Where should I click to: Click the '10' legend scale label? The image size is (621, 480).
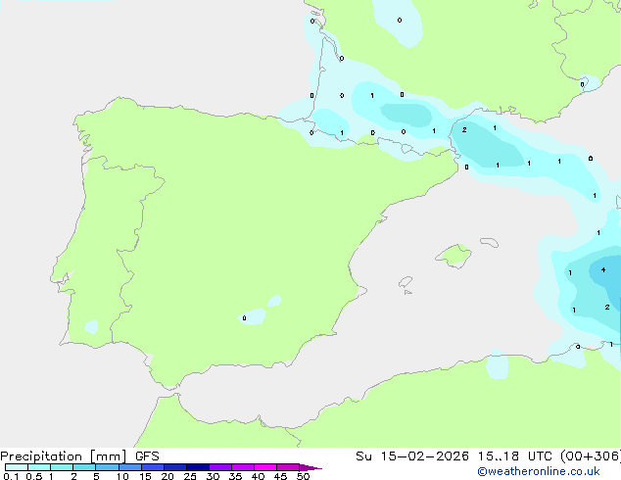122,476
